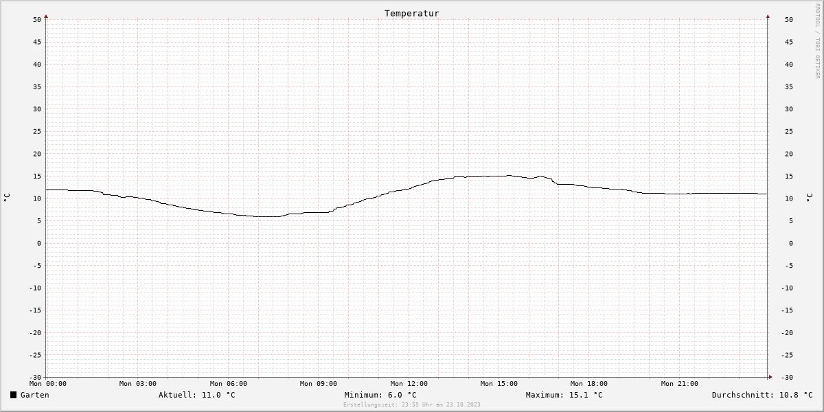
Task: Click the red arrow at the x-axis end
Action: [770, 377]
